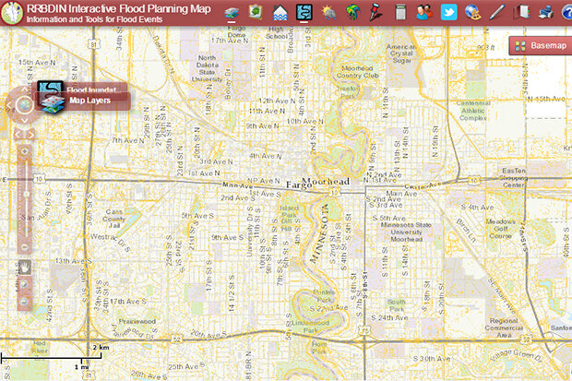The height and width of the screenshot is (381, 572).
Task: Click the flooded house icon
Action: (280, 12)
